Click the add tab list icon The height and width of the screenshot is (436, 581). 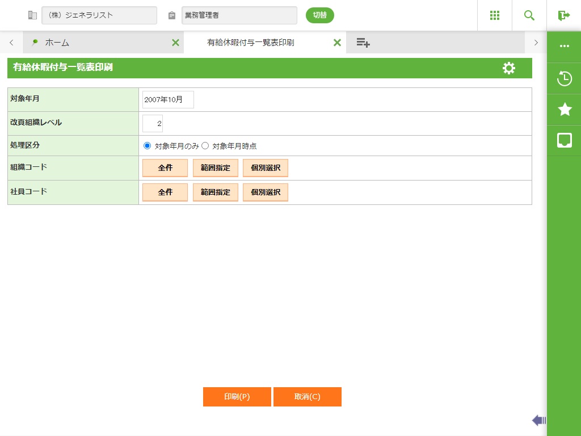click(x=363, y=43)
